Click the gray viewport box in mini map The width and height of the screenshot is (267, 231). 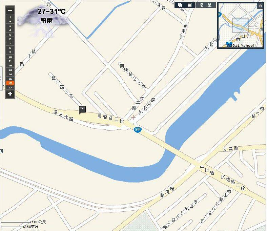tap(240, 25)
